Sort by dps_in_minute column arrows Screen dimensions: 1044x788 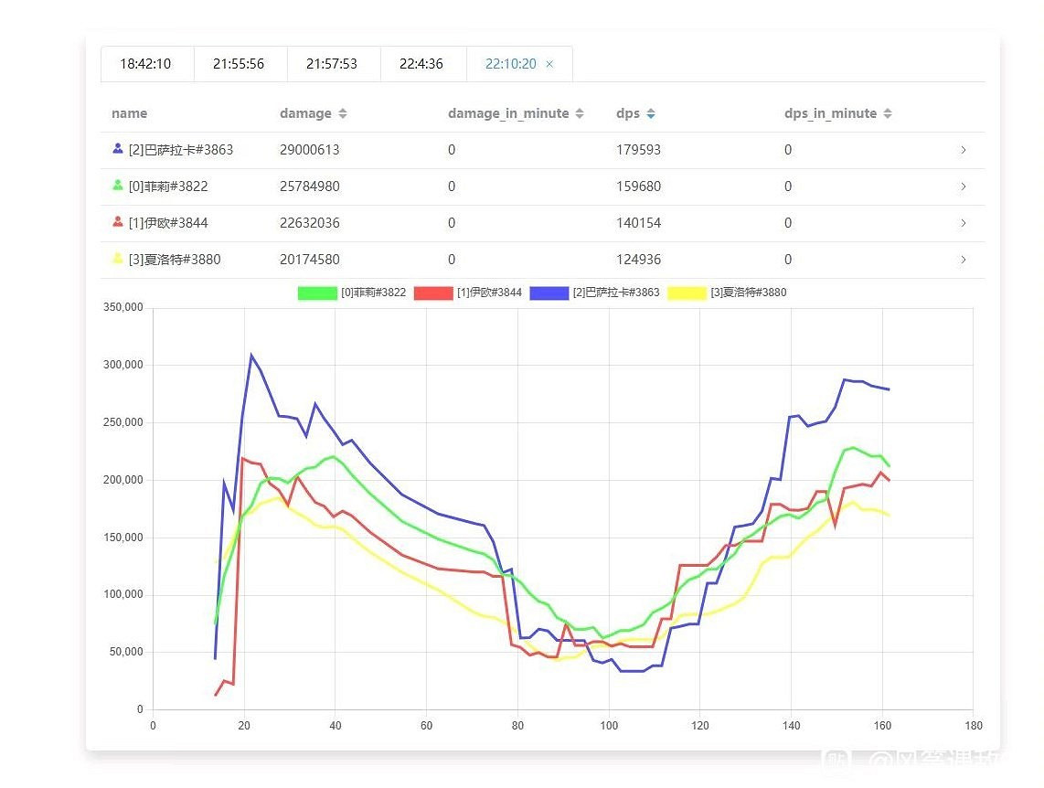click(x=888, y=114)
